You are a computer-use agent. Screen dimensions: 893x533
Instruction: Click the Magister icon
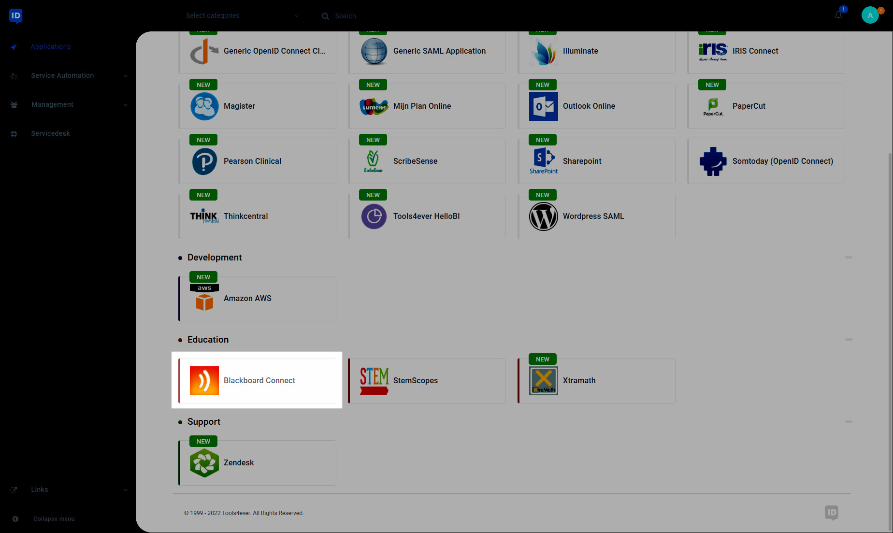(204, 106)
